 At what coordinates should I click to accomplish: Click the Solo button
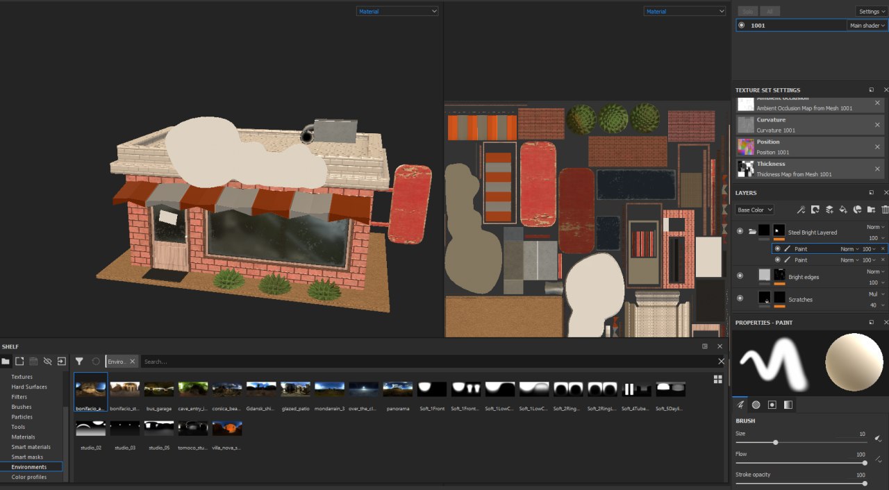point(747,11)
